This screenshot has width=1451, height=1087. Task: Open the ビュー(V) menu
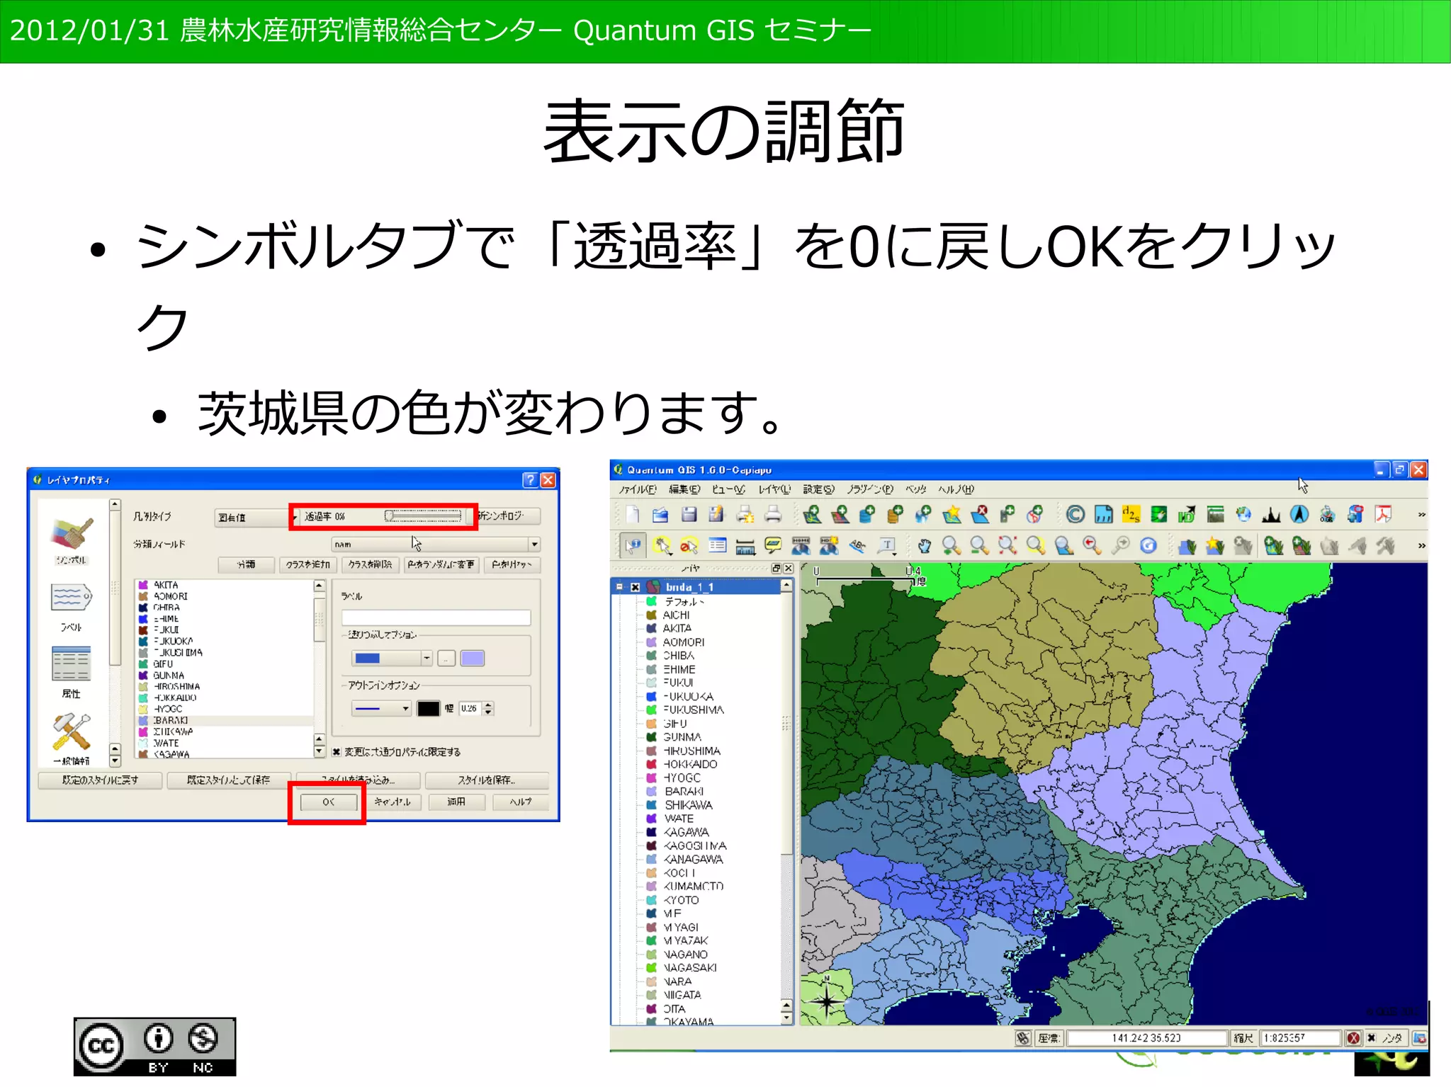coord(729,489)
